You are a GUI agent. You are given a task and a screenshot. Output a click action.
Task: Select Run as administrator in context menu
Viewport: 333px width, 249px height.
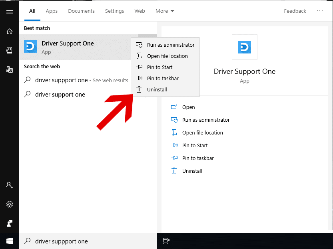(x=170, y=45)
